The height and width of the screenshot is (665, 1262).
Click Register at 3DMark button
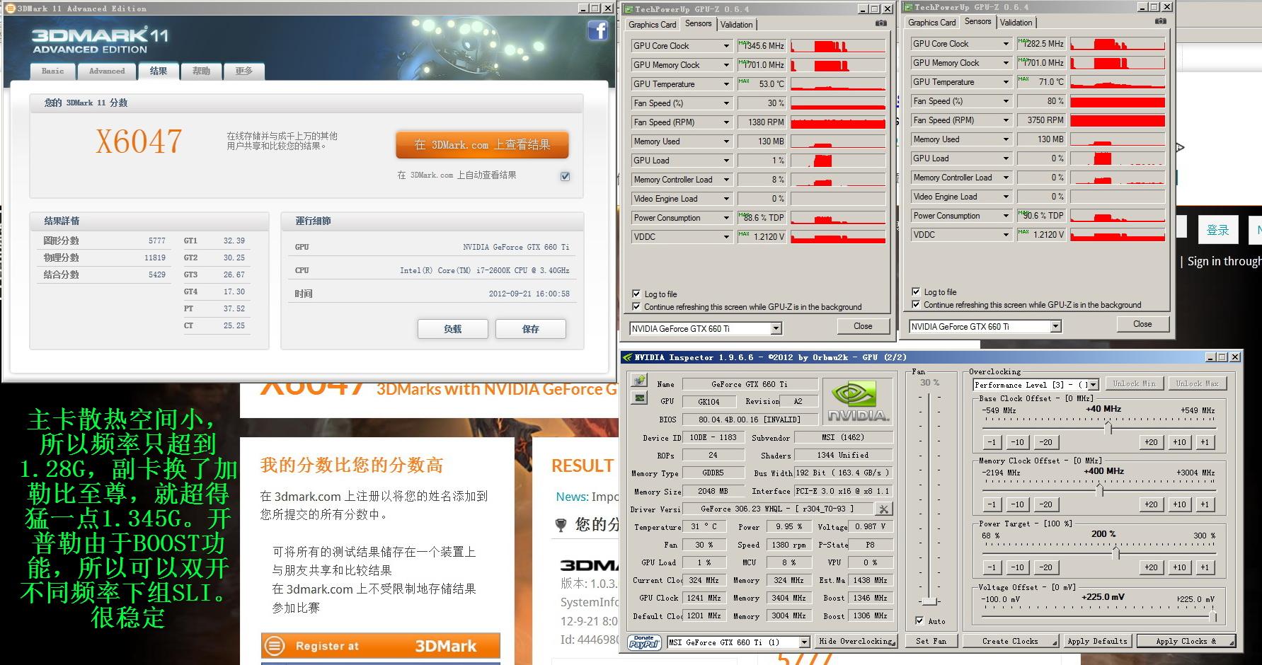point(381,646)
